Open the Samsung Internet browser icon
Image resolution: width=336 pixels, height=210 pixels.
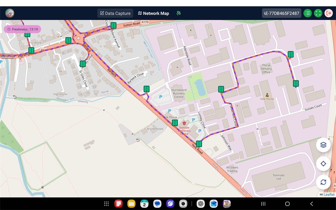170,204
